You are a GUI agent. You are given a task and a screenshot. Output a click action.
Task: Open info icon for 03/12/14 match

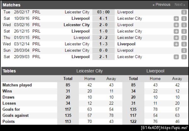[184, 44]
